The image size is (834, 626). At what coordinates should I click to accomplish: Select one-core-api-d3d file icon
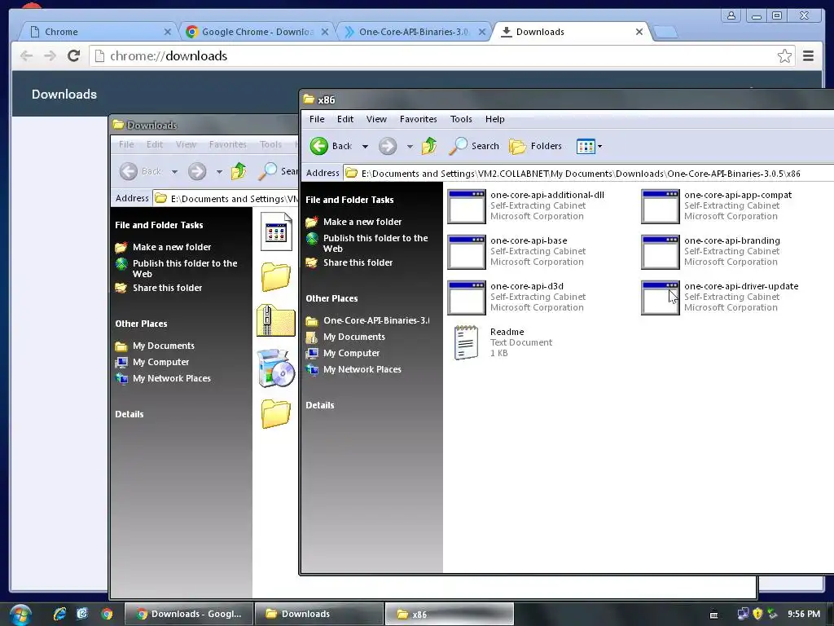pyautogui.click(x=467, y=298)
